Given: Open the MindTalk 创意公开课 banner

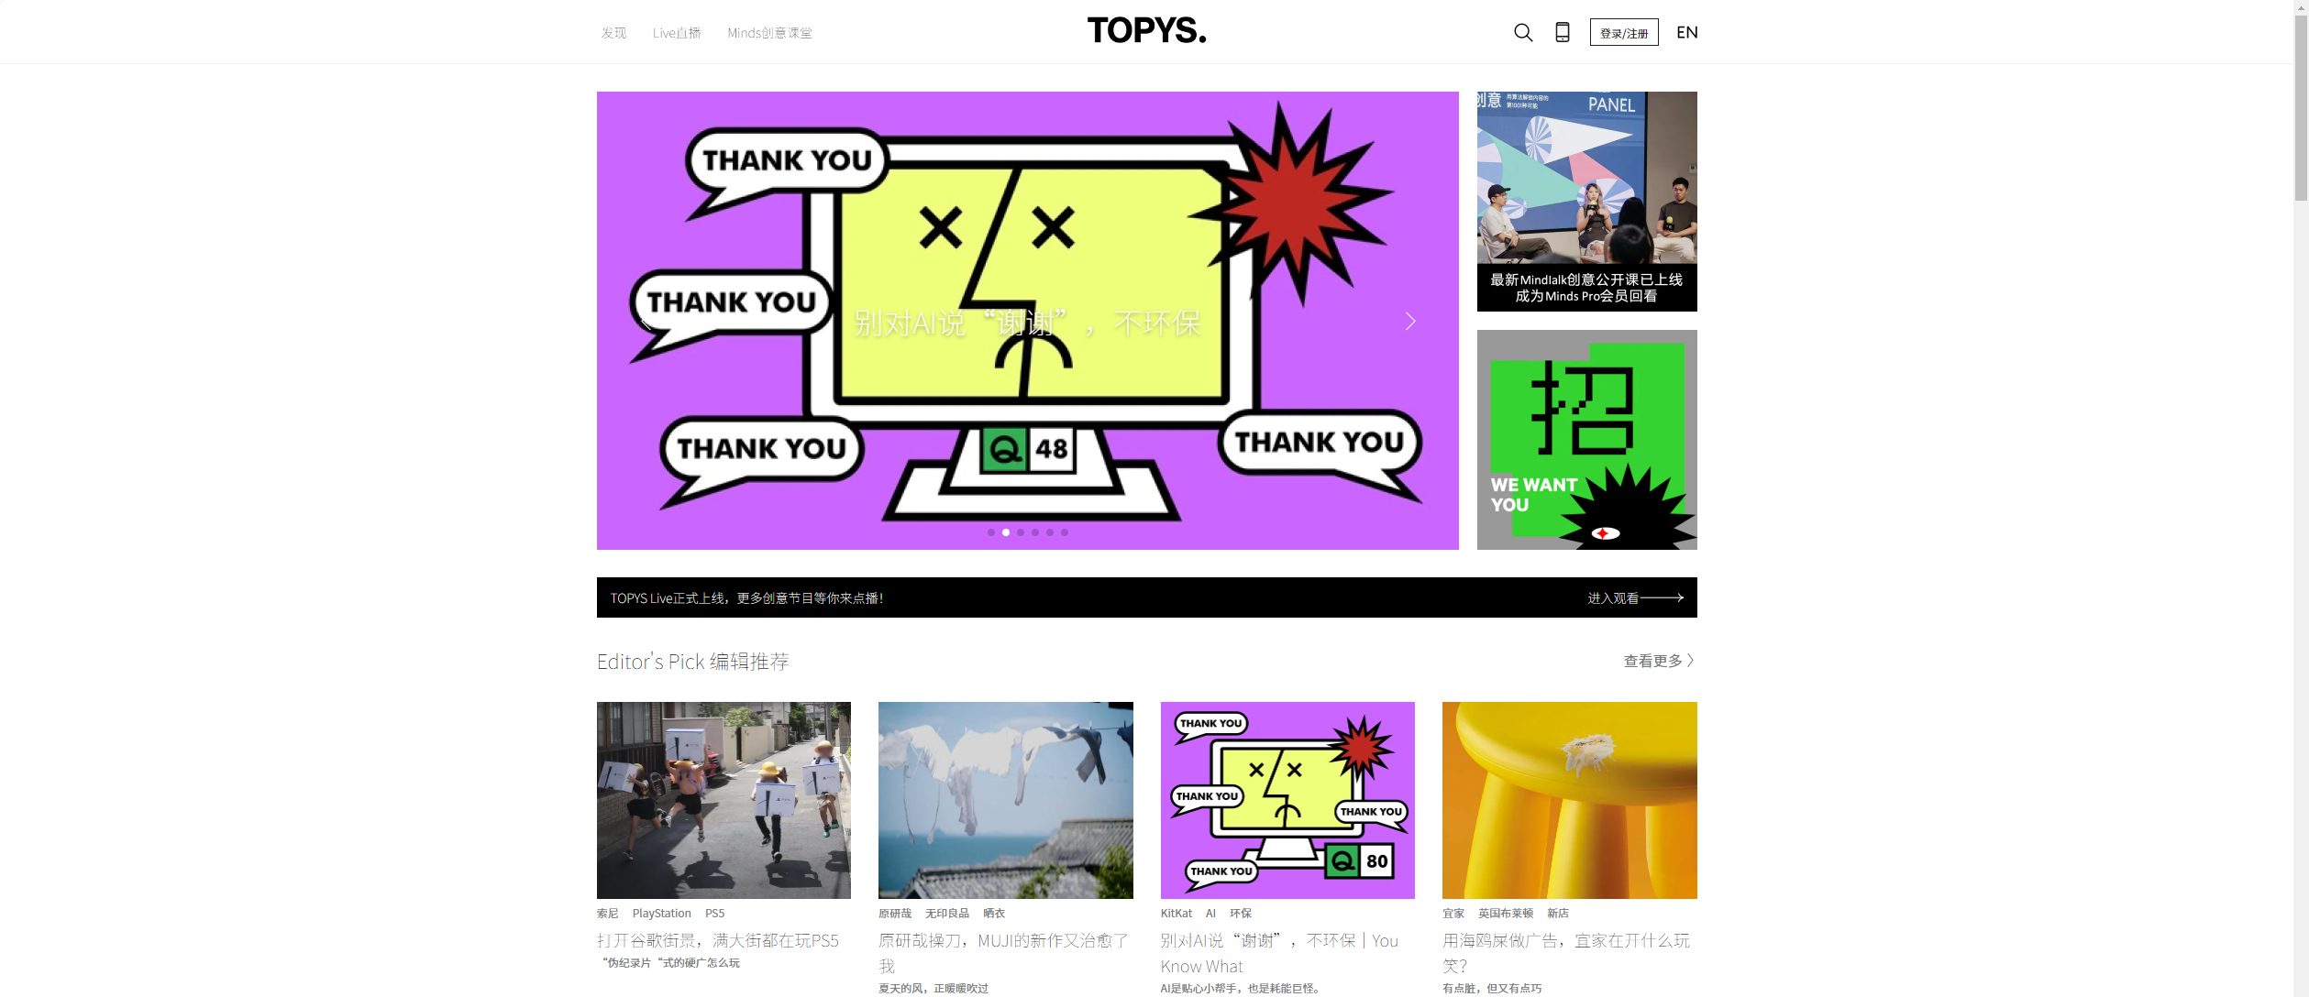Looking at the screenshot, I should 1585,201.
